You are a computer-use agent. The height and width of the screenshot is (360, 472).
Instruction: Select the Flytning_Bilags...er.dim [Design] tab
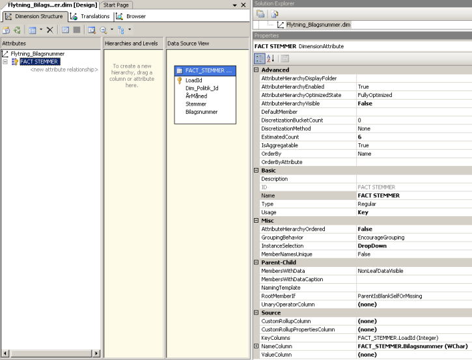[x=52, y=5]
